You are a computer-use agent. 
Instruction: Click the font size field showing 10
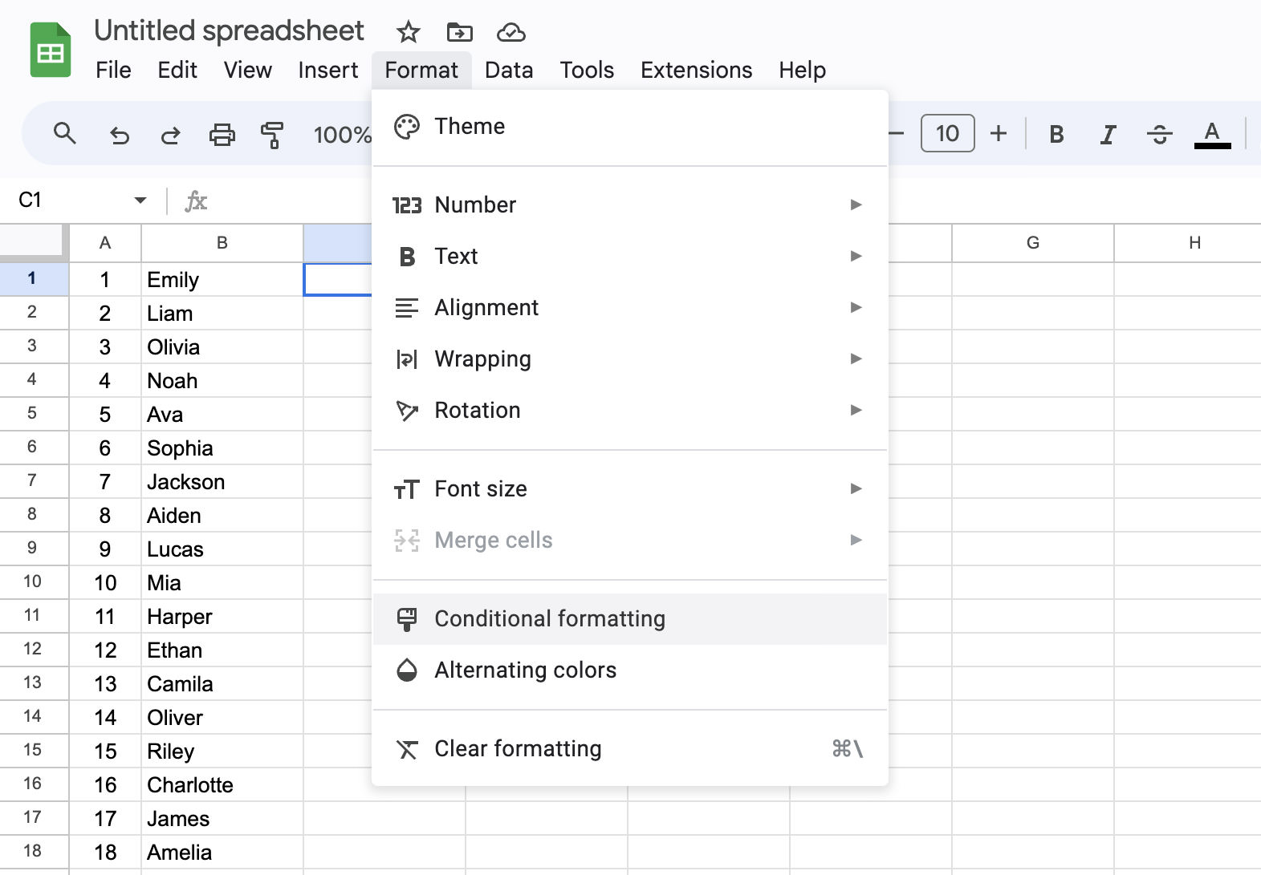coord(947,133)
